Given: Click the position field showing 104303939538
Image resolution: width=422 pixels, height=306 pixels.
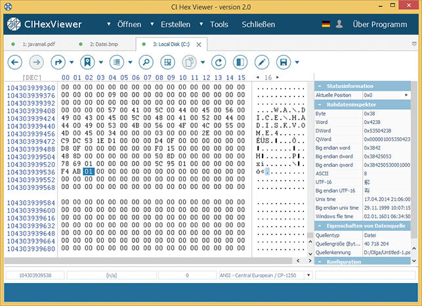Looking at the screenshot, I should coord(35,275).
